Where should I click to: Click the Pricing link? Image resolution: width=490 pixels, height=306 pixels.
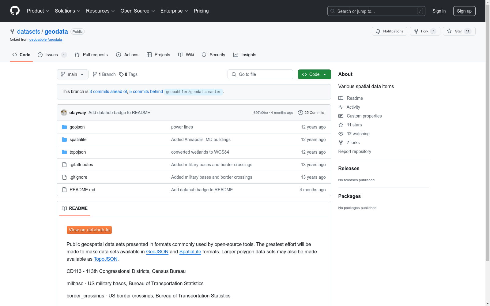pyautogui.click(x=201, y=11)
